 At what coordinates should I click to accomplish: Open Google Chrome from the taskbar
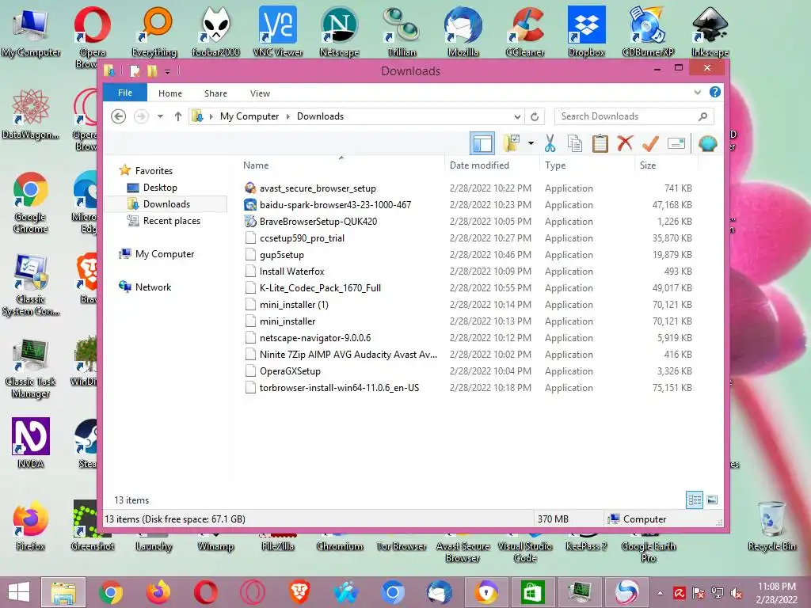(x=110, y=592)
